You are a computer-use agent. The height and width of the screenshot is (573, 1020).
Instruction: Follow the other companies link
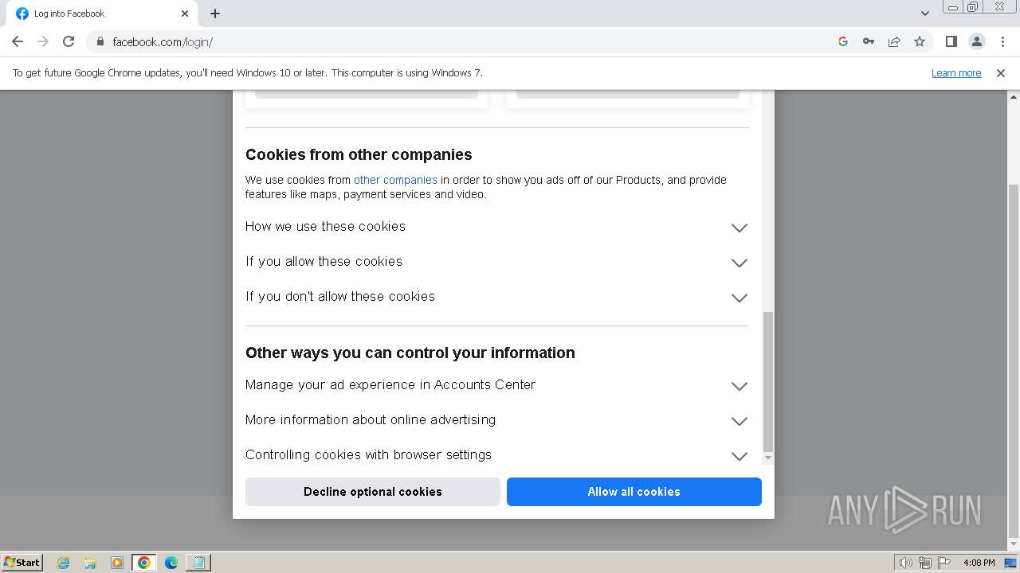395,180
